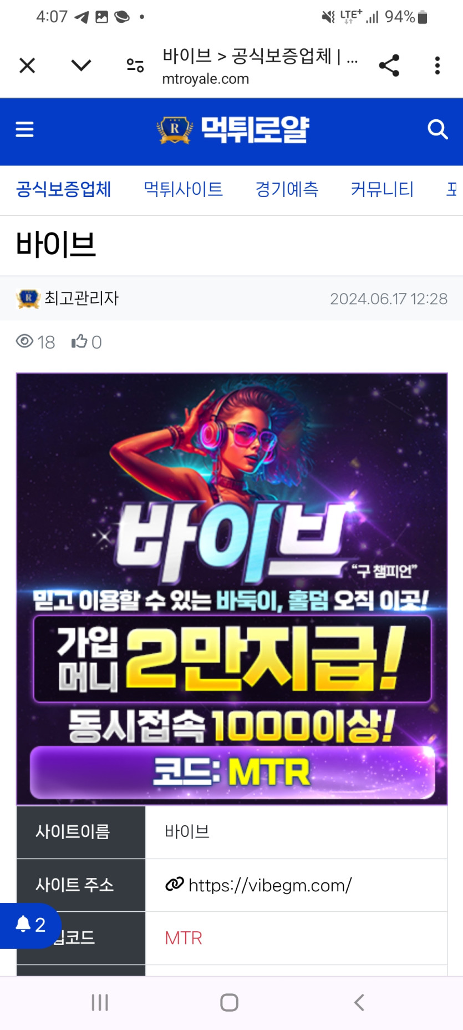Open site settings tune icon
Screen dimensions: 463x1030
[x=135, y=65]
